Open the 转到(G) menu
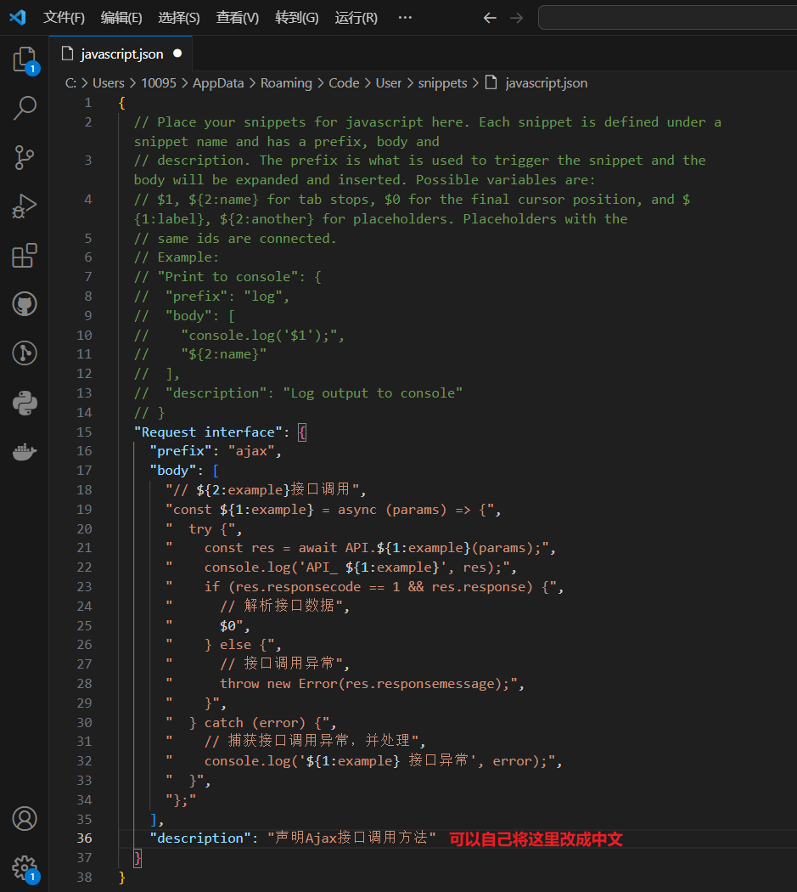Viewport: 797px width, 892px height. pyautogui.click(x=297, y=18)
